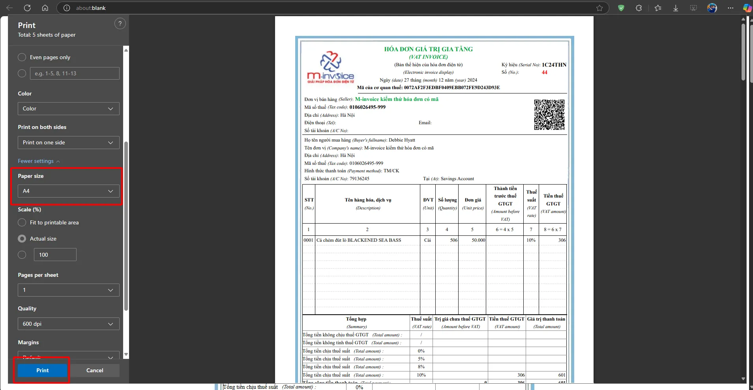The image size is (753, 390).
Task: Click the HÓA ĐƠN GIÁ TRỊ GIA TĂNG title
Action: tap(428, 49)
